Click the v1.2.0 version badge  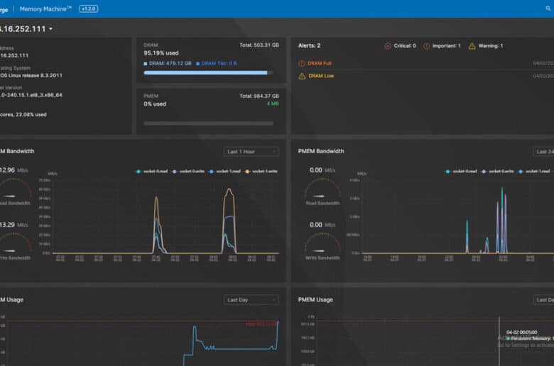[88, 9]
